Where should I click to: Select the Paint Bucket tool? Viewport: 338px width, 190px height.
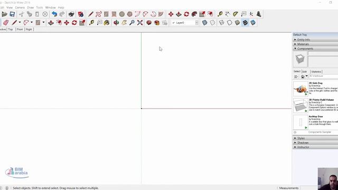point(107,23)
